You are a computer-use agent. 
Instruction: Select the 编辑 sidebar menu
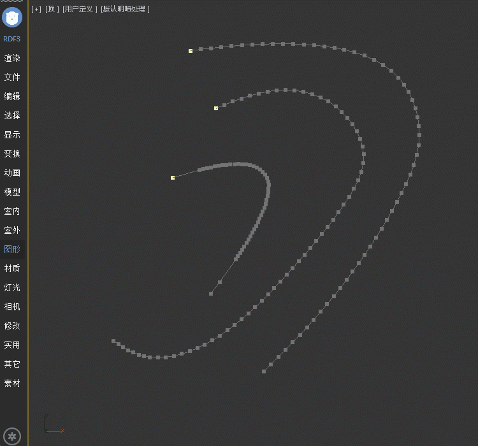click(x=12, y=96)
